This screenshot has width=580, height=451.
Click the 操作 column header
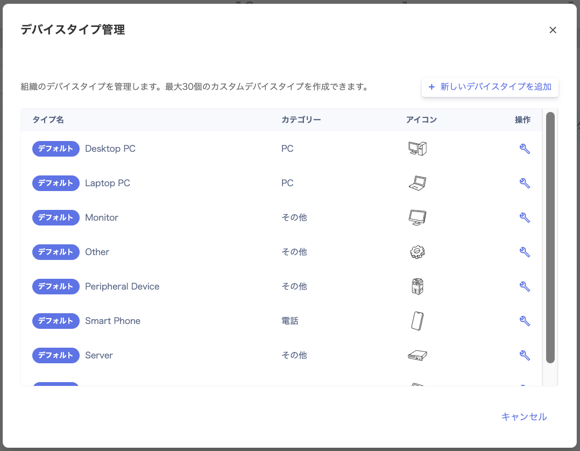tap(522, 120)
